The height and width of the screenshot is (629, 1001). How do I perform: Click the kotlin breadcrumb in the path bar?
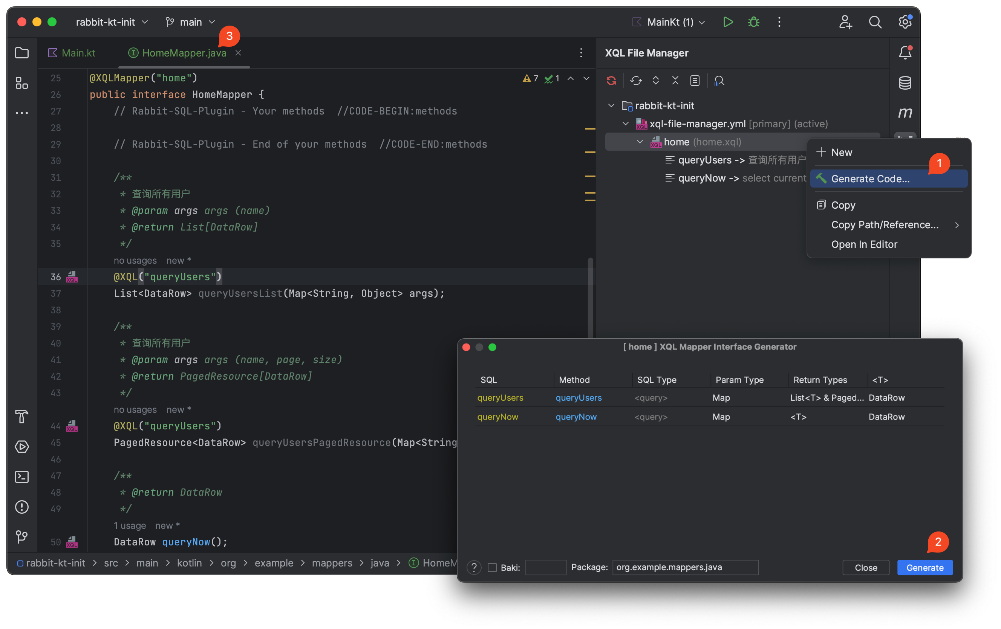189,563
